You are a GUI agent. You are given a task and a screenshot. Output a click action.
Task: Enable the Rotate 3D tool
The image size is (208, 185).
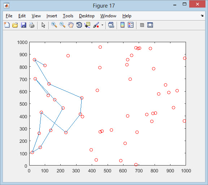79,25
